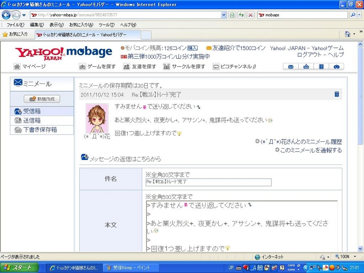Open the search provider dropdown arrow
Image resolution: width=364 pixels, height=273 pixels.
[x=359, y=15]
